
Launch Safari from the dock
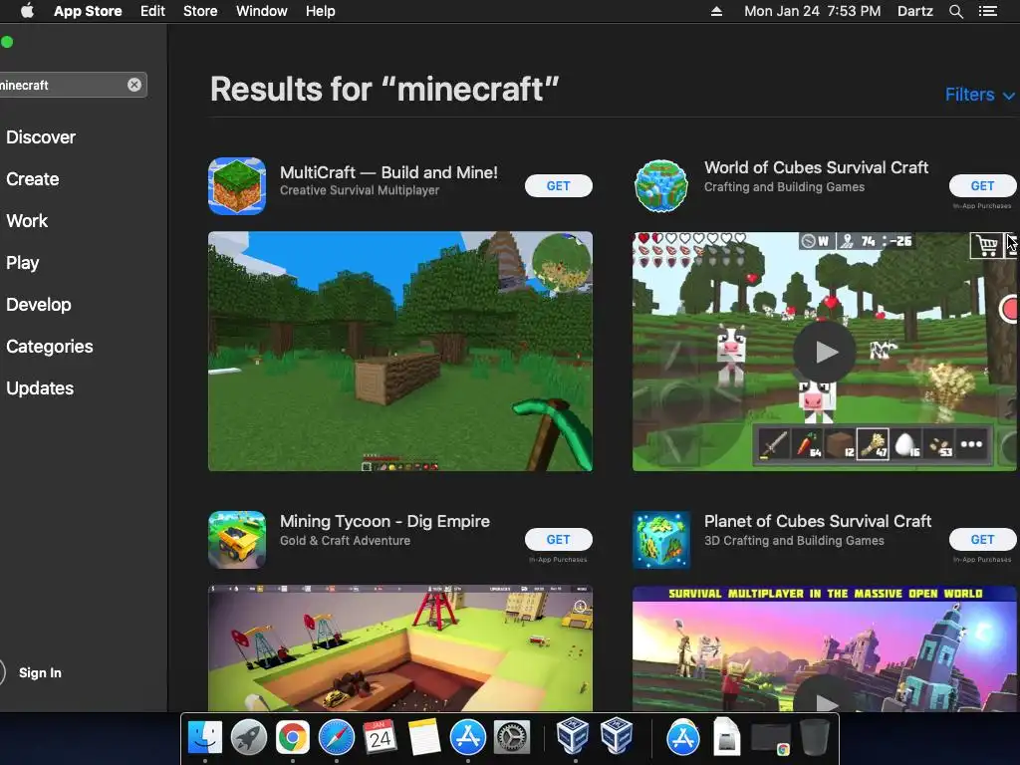click(x=337, y=737)
